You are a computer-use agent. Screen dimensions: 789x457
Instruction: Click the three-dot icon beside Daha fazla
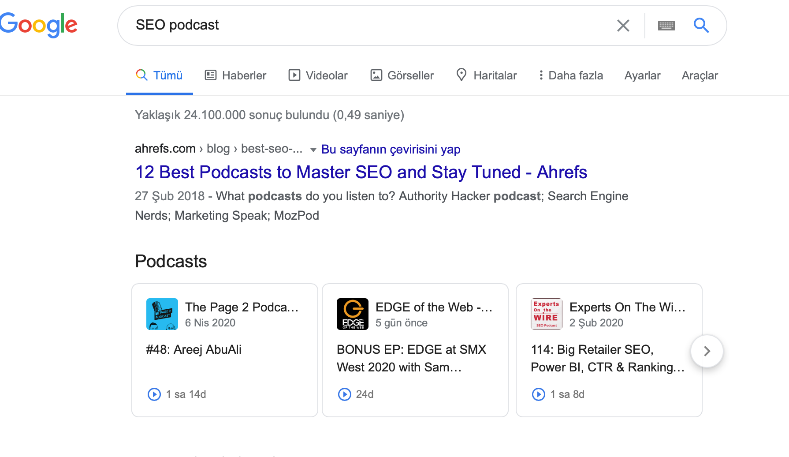click(x=541, y=75)
